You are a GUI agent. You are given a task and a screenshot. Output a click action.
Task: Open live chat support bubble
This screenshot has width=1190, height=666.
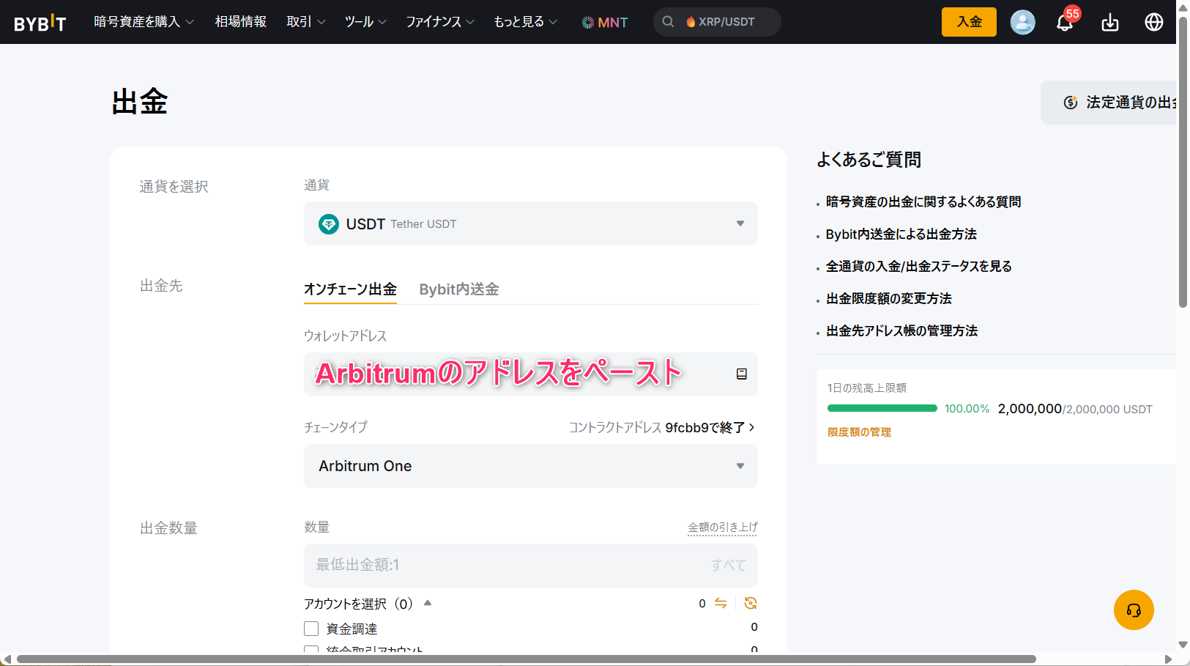click(x=1134, y=610)
